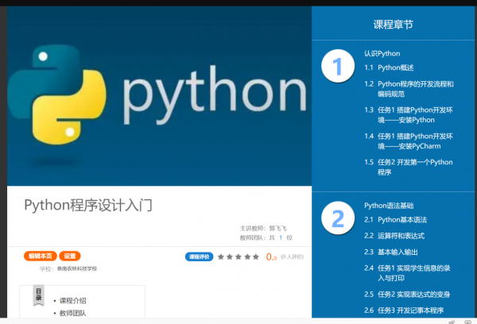Open the 设置 settings button
Screen dimensions: 477x324
70,256
